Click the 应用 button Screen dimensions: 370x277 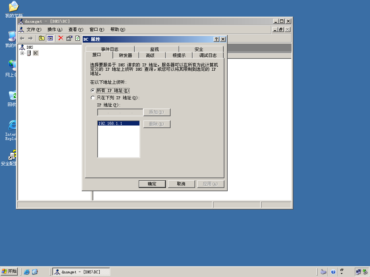pos(211,184)
